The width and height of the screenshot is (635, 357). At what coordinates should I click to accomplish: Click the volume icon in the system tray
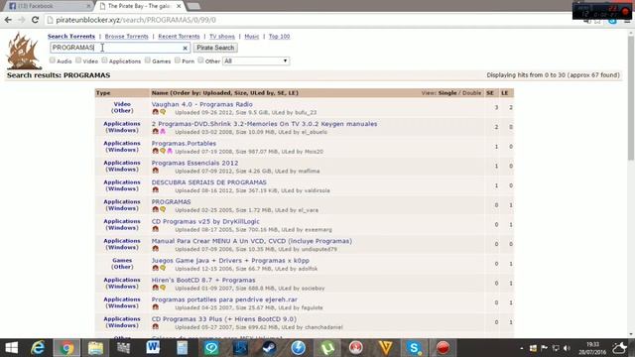(567, 348)
